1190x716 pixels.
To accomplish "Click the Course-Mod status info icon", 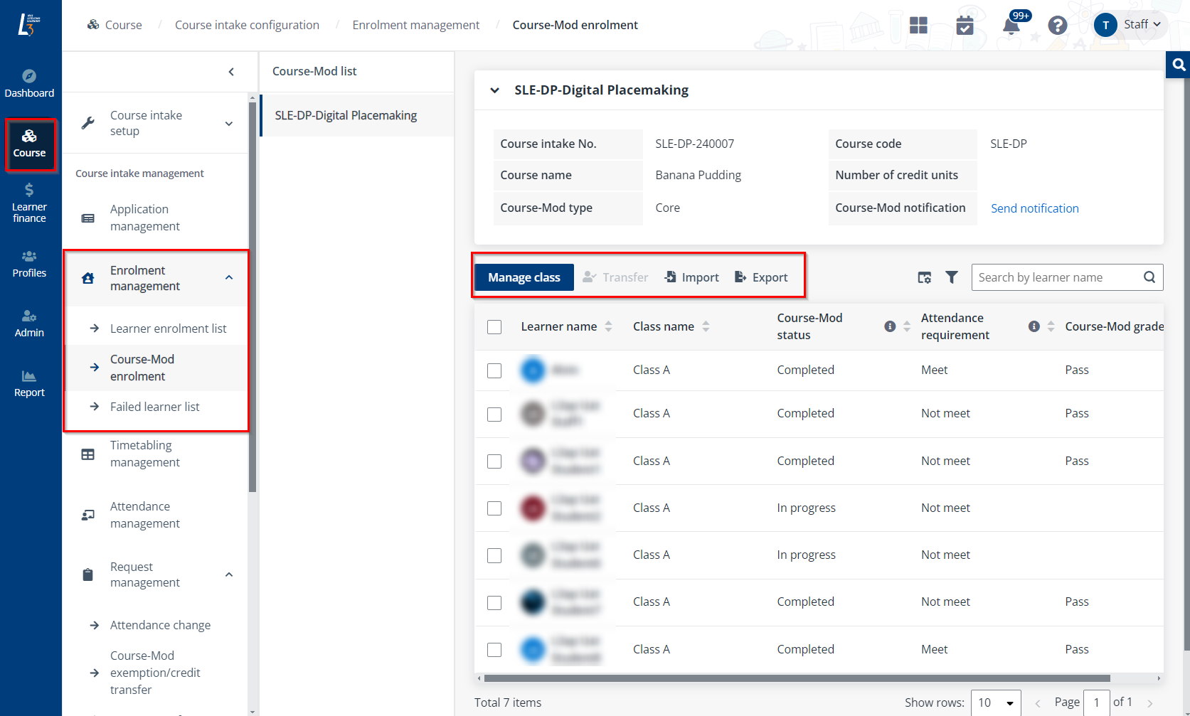I will (x=889, y=326).
